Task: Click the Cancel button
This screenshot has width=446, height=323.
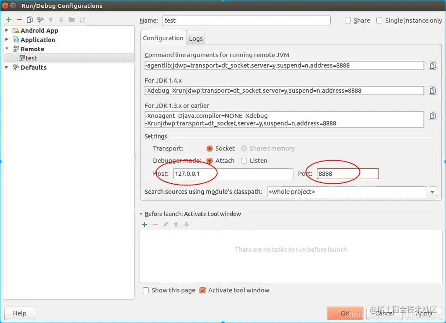Action: click(x=384, y=313)
